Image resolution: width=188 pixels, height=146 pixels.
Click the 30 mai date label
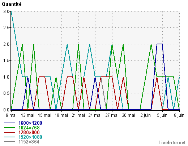(129, 115)
